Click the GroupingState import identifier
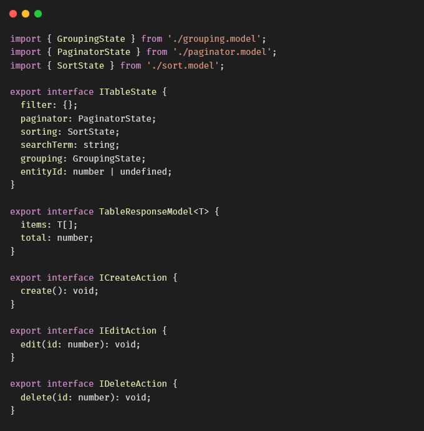Screen dimensions: 424x431 [x=91, y=39]
